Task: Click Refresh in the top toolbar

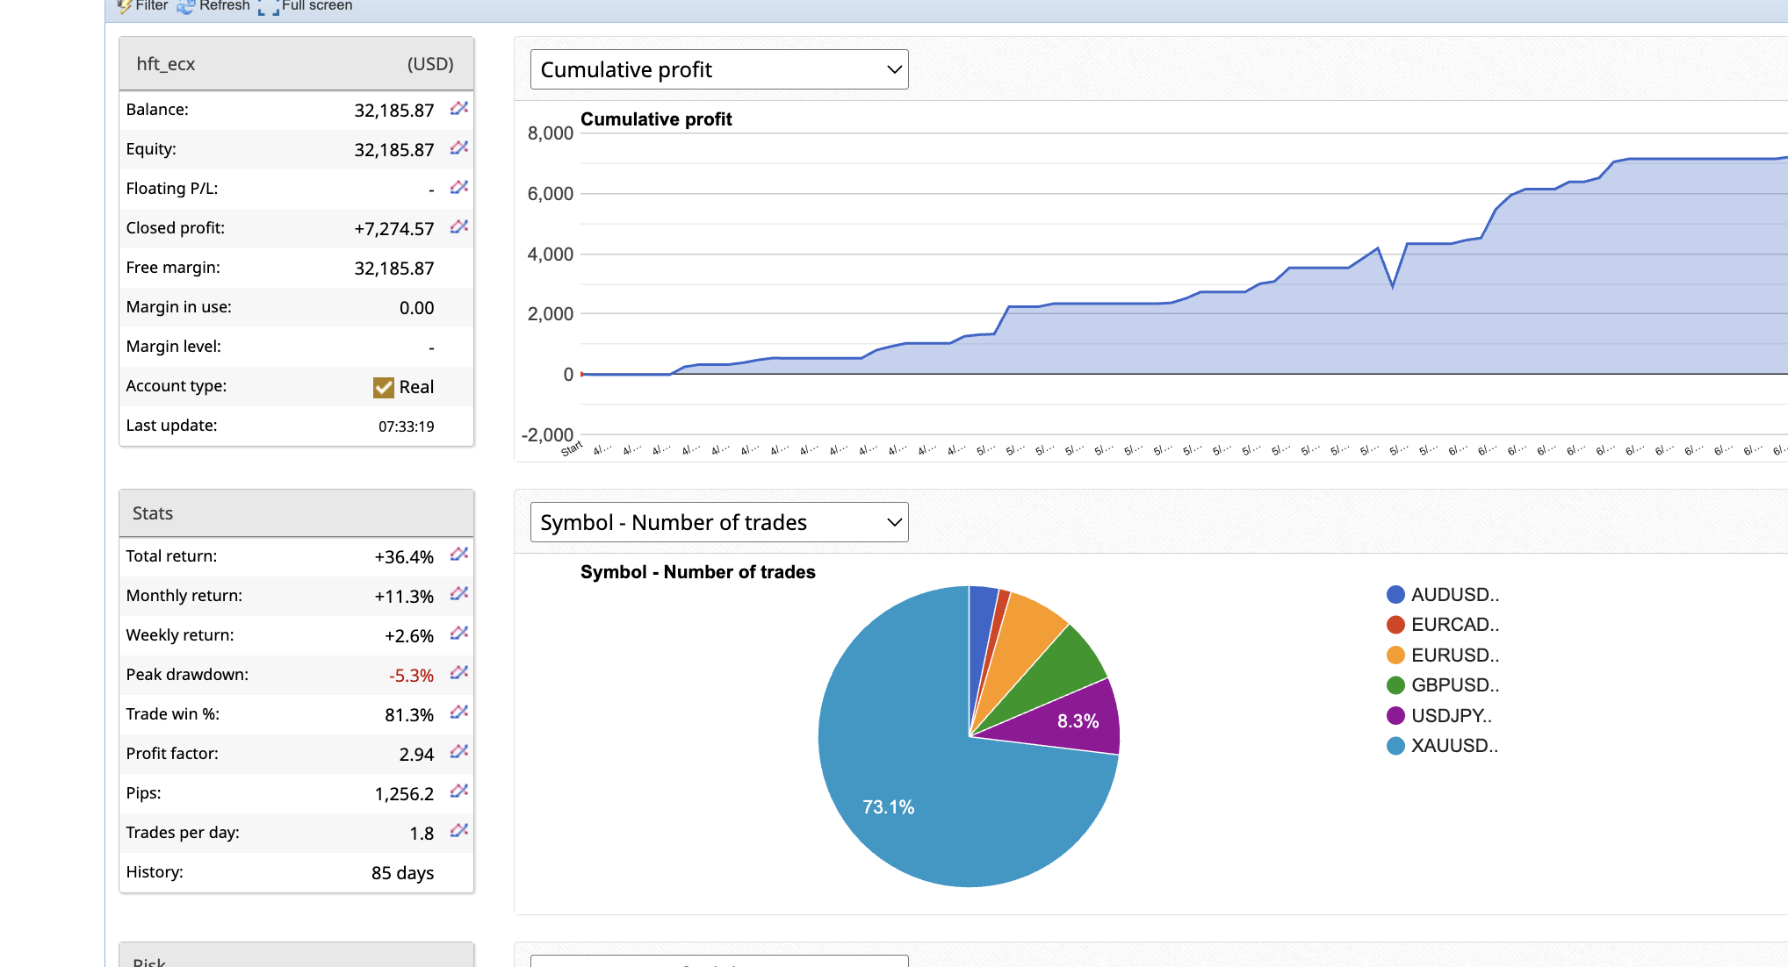Action: [x=214, y=6]
